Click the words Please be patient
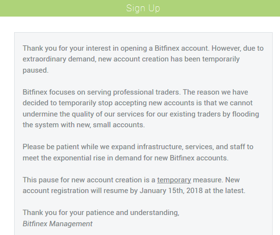 pos(51,147)
